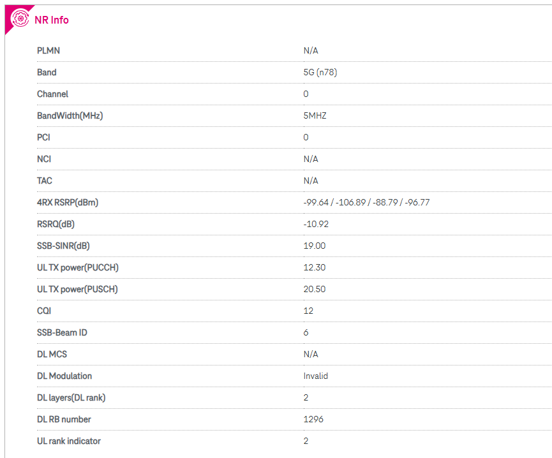Select the SSB-Beam ID label

[62, 333]
